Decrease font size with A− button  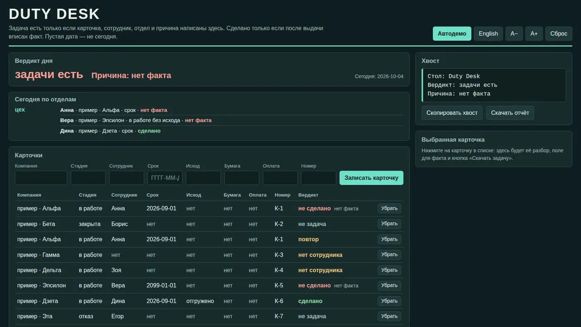click(x=514, y=34)
